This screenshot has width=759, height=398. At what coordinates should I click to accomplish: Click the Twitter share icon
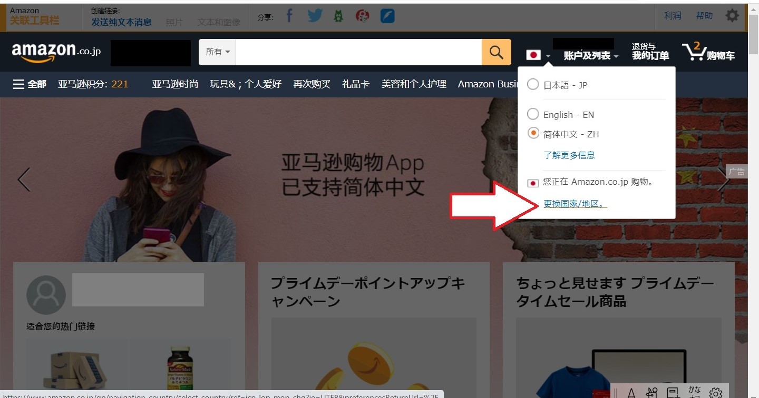pos(315,16)
